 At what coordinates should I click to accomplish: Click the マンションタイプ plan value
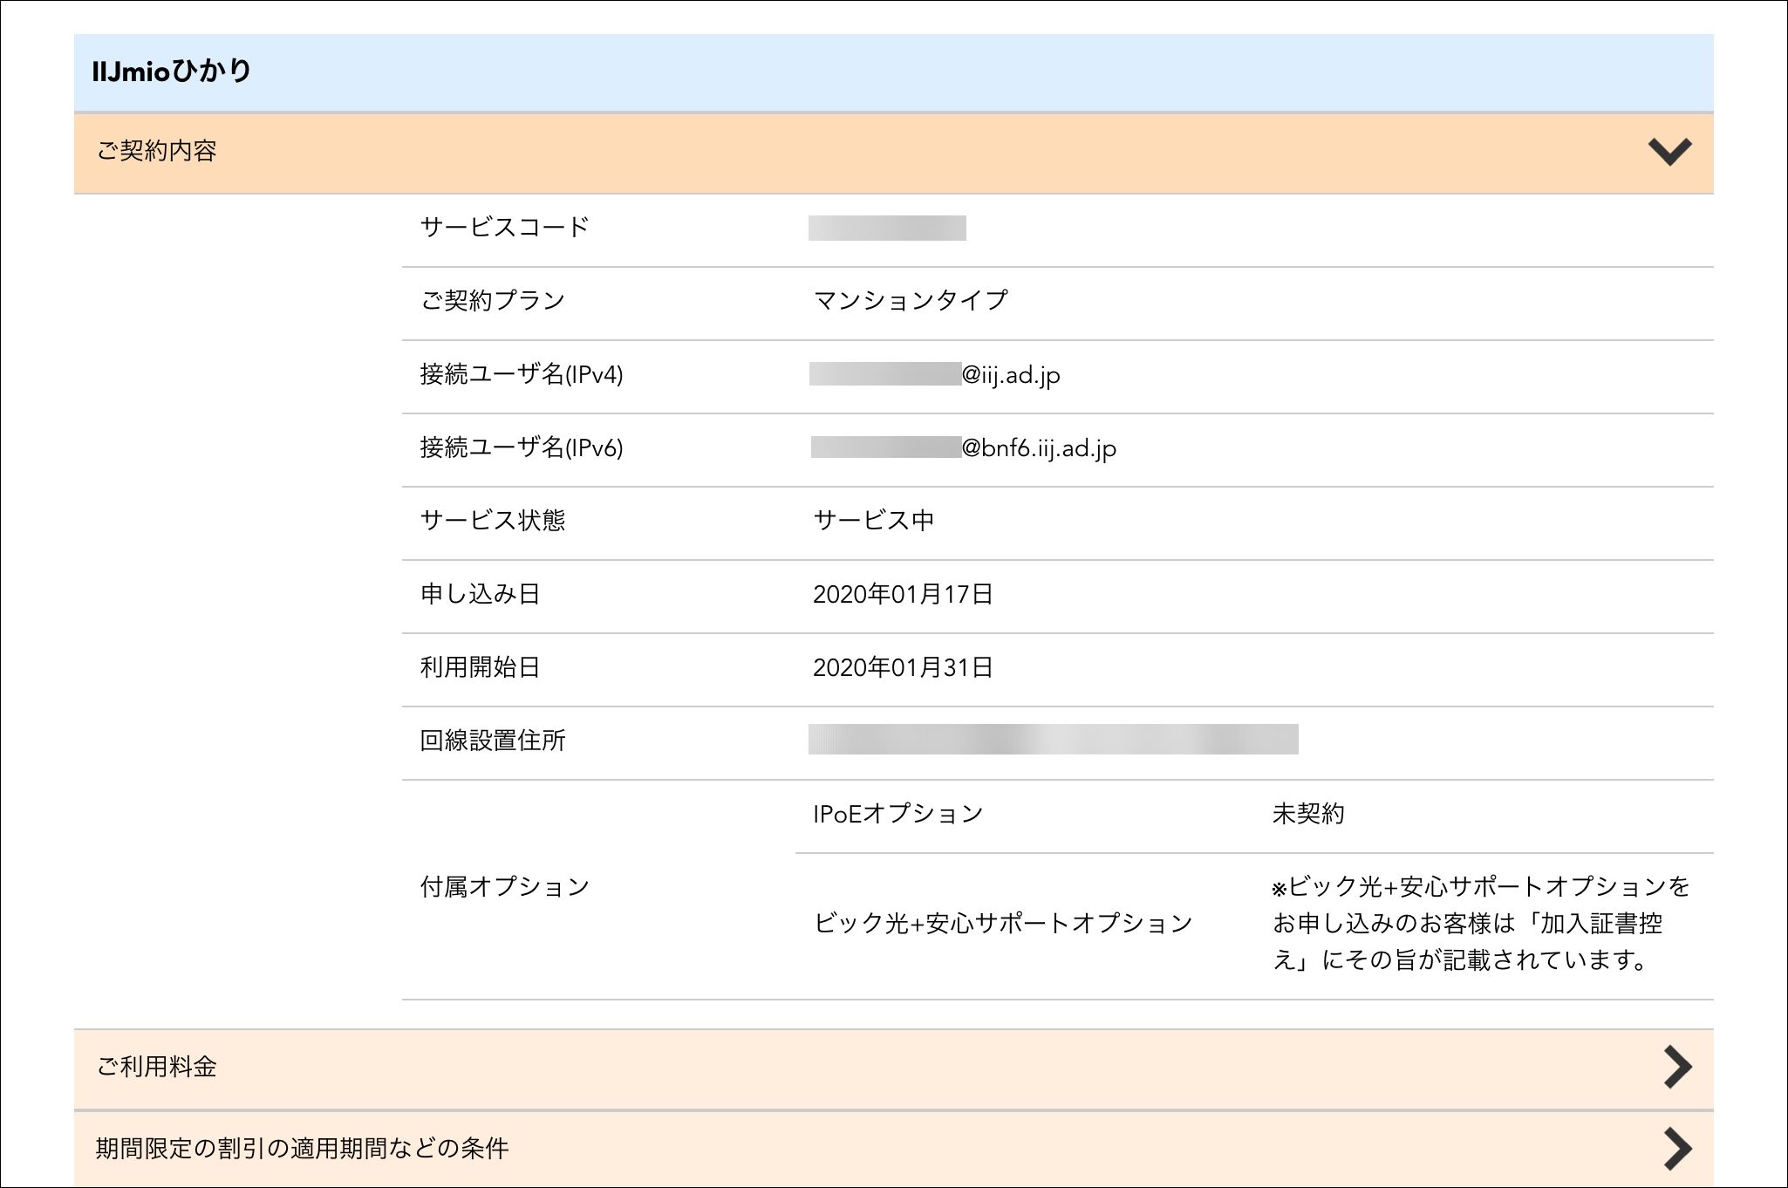pos(911,301)
